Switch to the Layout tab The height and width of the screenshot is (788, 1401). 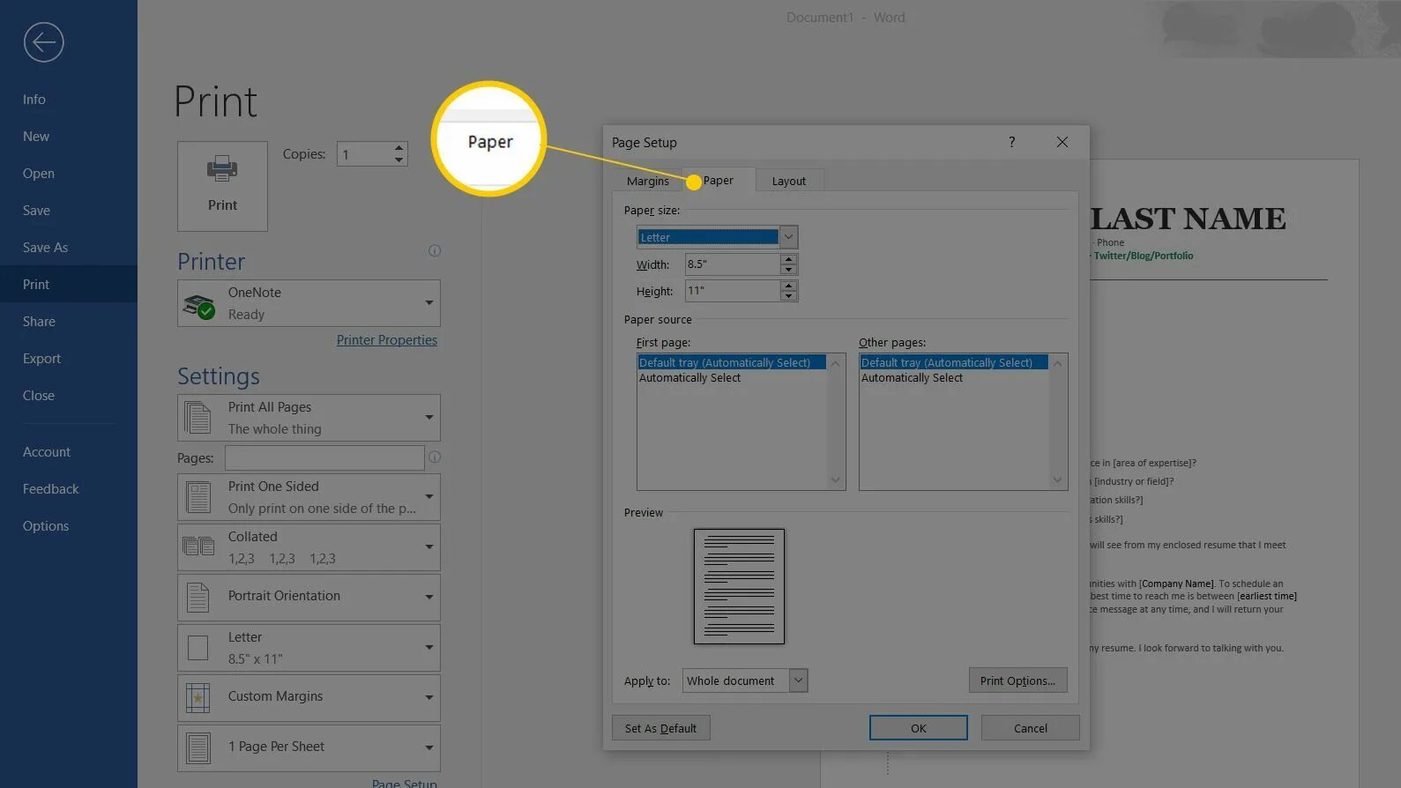pyautogui.click(x=789, y=181)
